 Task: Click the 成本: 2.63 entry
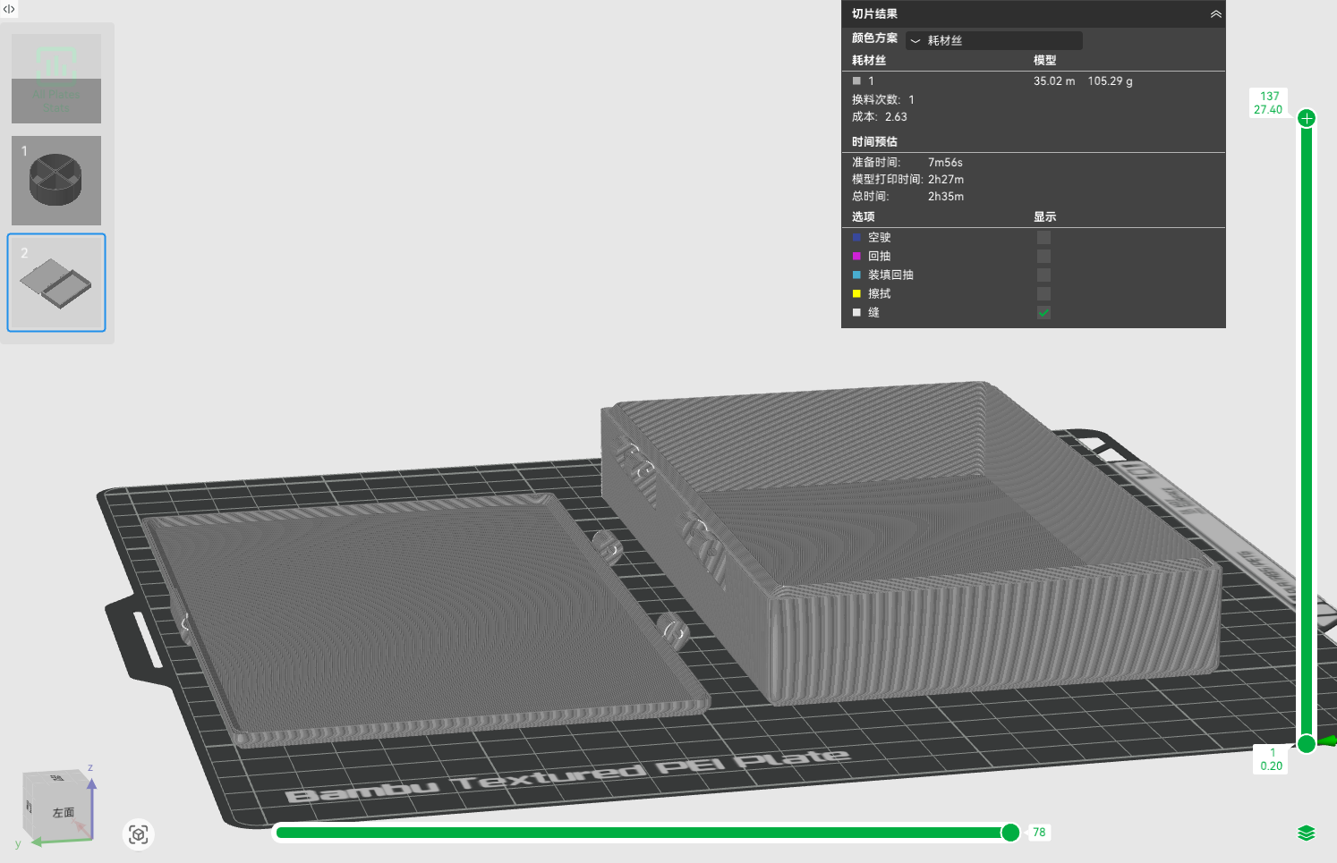(880, 117)
